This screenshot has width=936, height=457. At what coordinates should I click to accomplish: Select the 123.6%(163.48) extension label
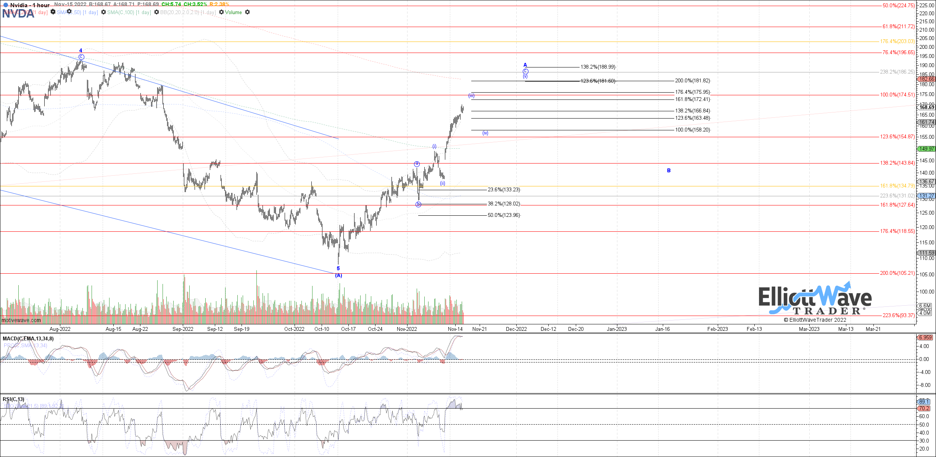pyautogui.click(x=693, y=118)
